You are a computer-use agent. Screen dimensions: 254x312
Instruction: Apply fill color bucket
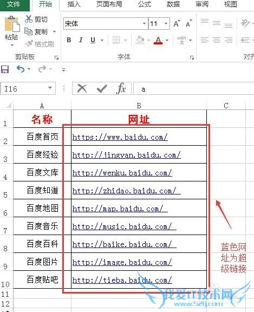point(140,40)
